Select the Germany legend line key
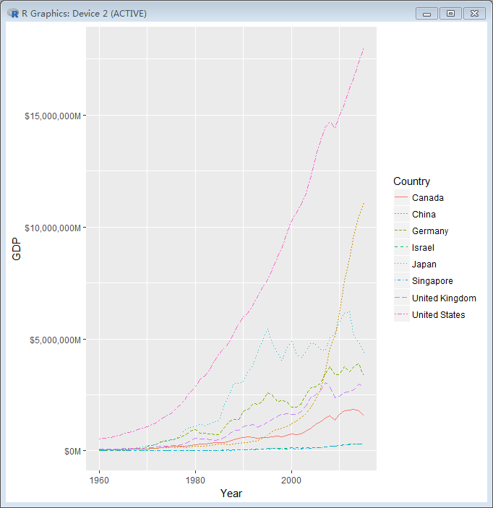Viewport: 493px width, 508px height. pyautogui.click(x=401, y=231)
